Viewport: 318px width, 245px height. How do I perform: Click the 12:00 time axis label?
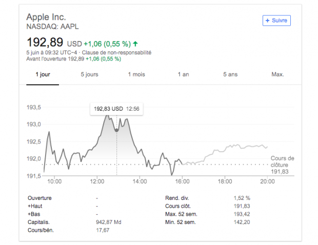pos(97,181)
